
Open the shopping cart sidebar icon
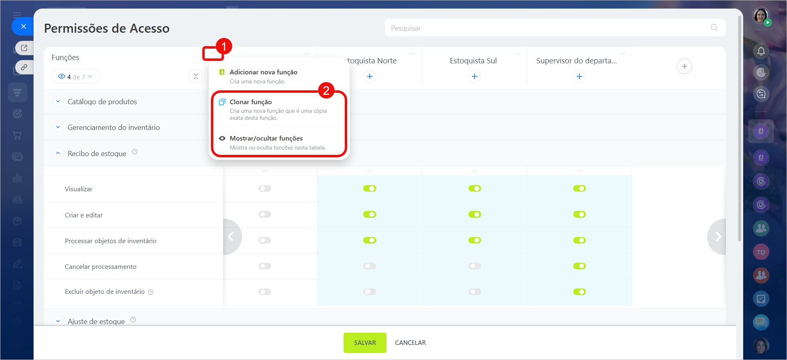(x=17, y=135)
